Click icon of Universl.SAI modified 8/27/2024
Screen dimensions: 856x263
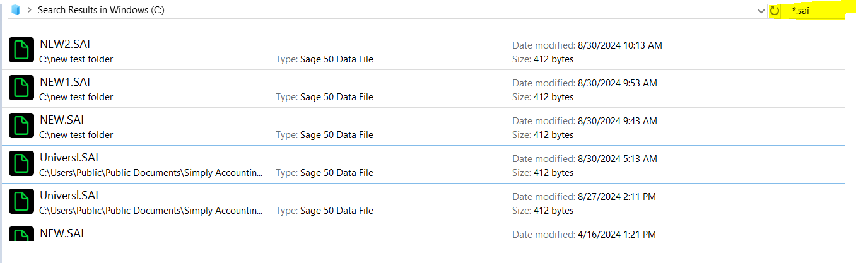pyautogui.click(x=21, y=202)
